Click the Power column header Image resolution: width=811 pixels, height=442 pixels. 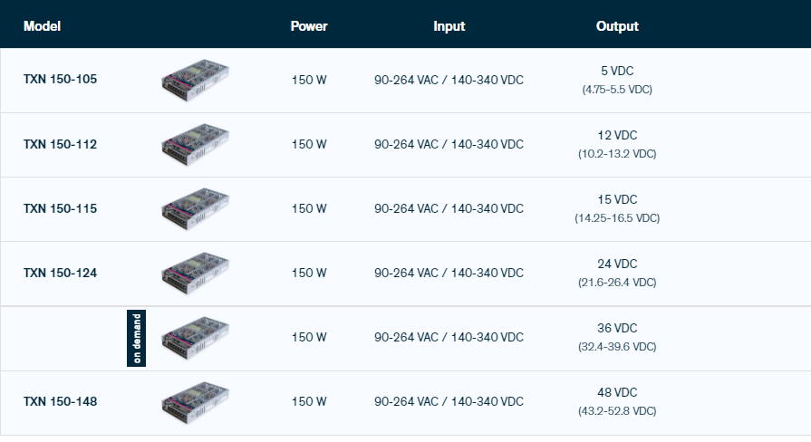tap(309, 26)
